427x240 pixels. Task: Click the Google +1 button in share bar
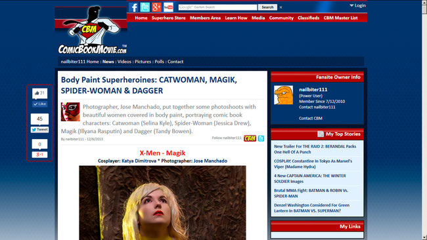click(40, 155)
